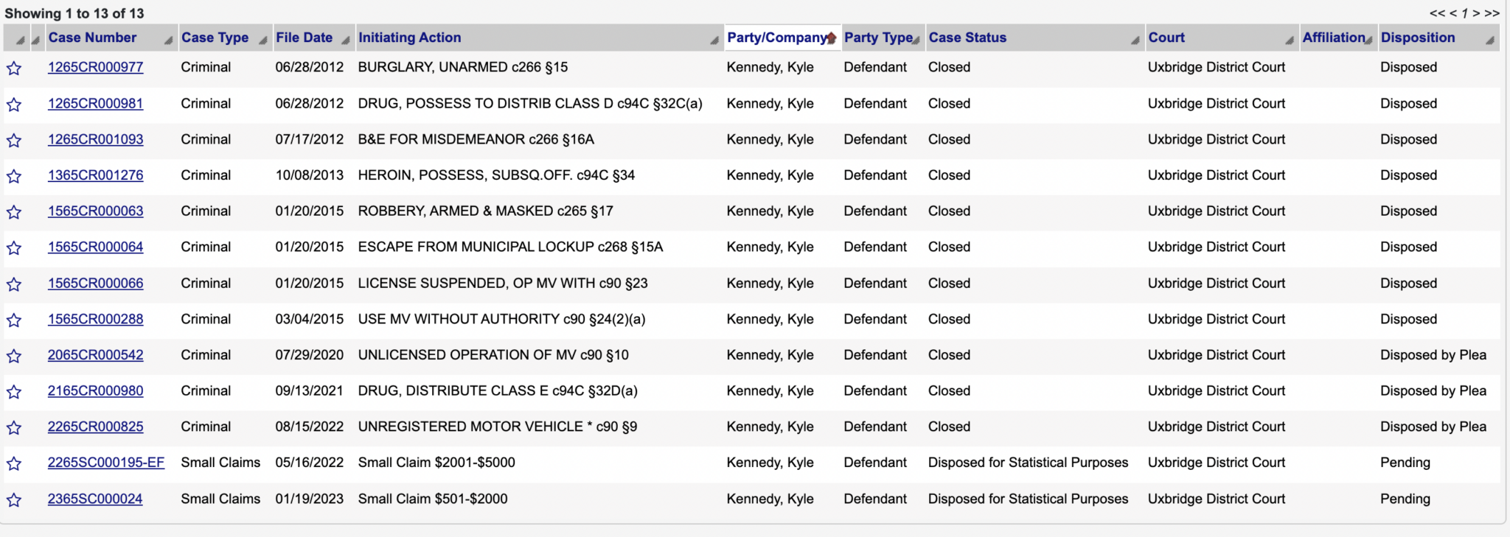Open case link 1565CR000066
The height and width of the screenshot is (537, 1510).
(96, 284)
